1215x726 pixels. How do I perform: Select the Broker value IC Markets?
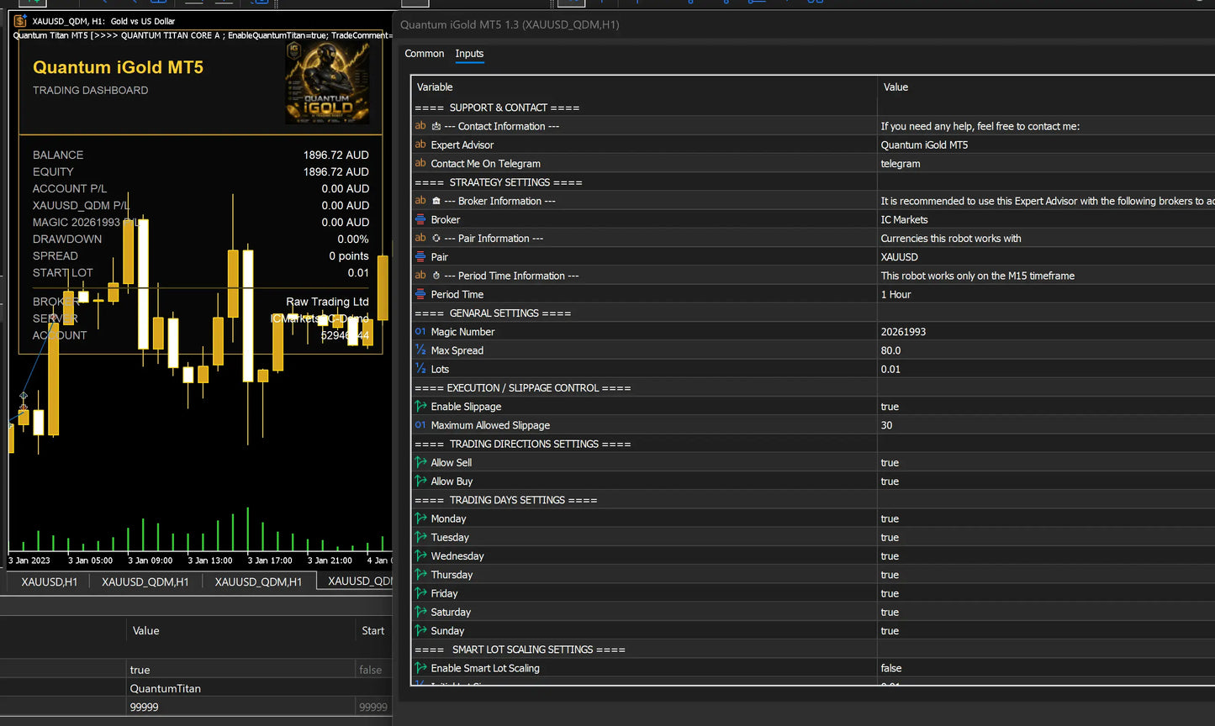pyautogui.click(x=904, y=219)
